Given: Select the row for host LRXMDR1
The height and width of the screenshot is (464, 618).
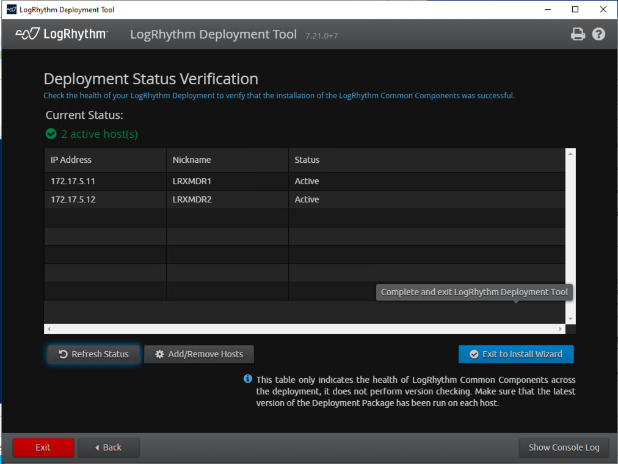Looking at the screenshot, I should [192, 181].
